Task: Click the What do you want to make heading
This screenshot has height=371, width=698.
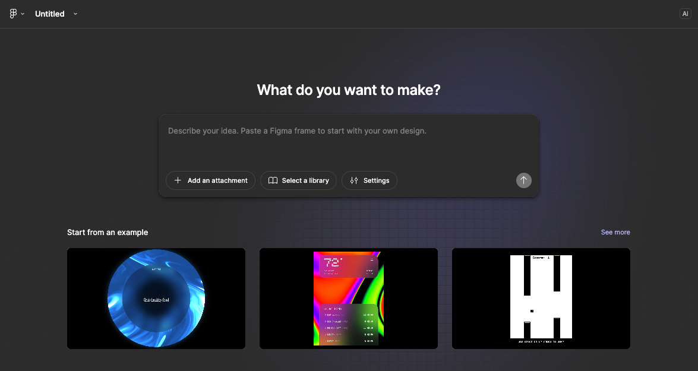Action: click(x=349, y=90)
